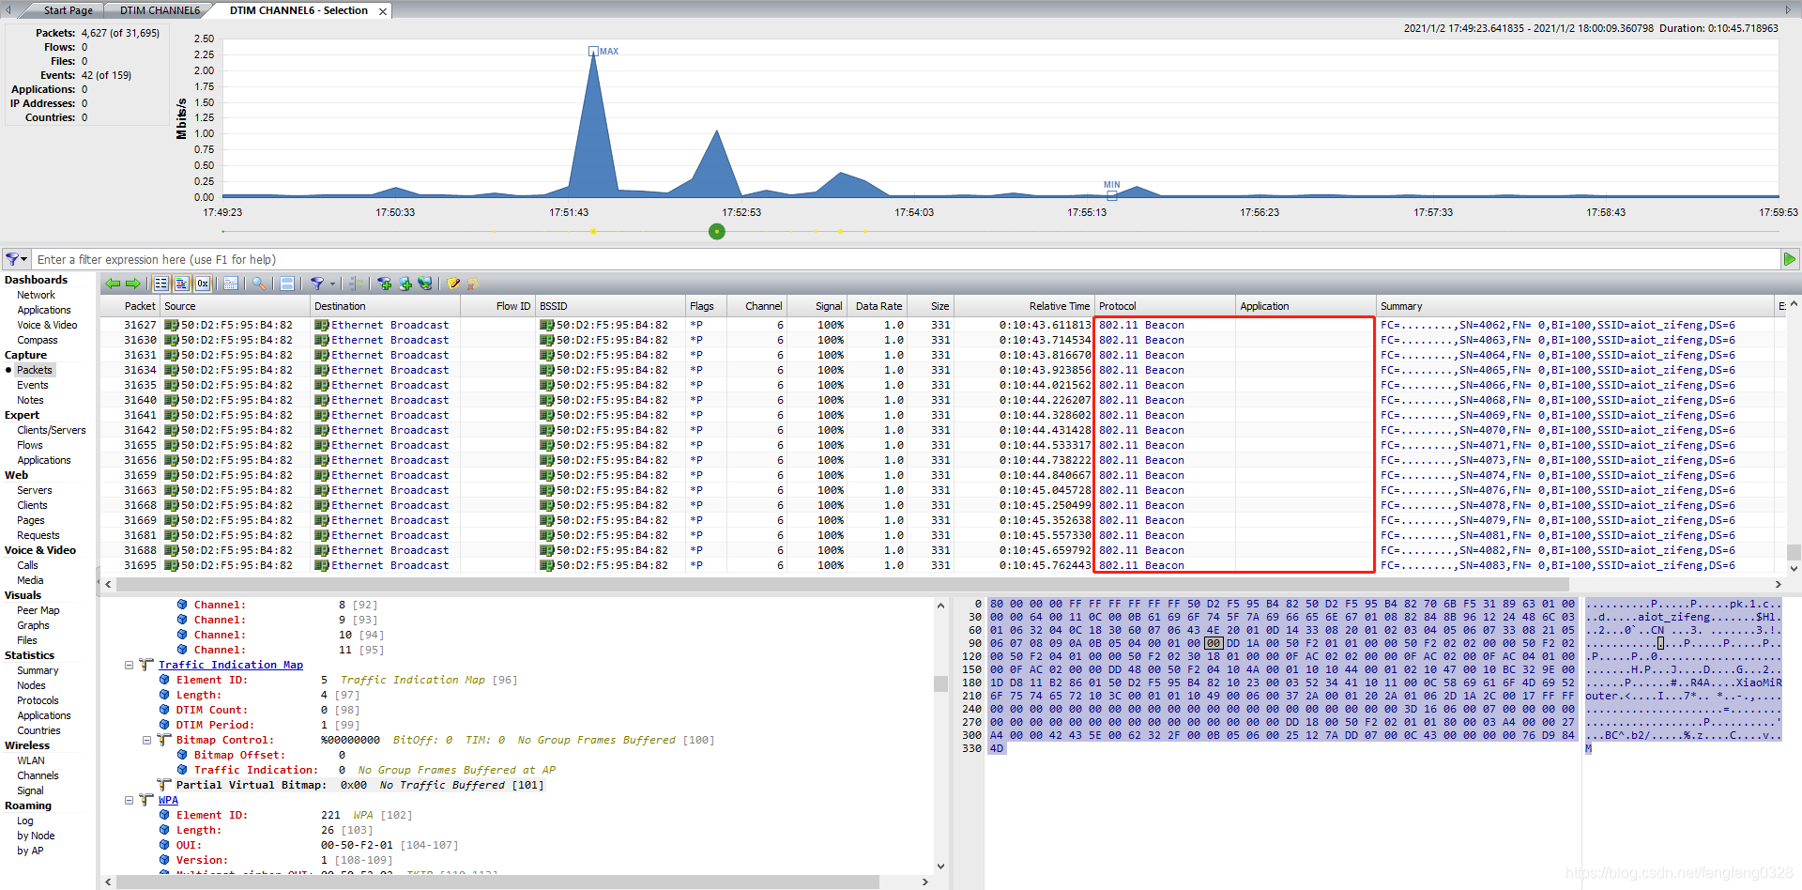Image resolution: width=1802 pixels, height=890 pixels.
Task: Open WLAN under Wireless
Action: click(x=31, y=760)
